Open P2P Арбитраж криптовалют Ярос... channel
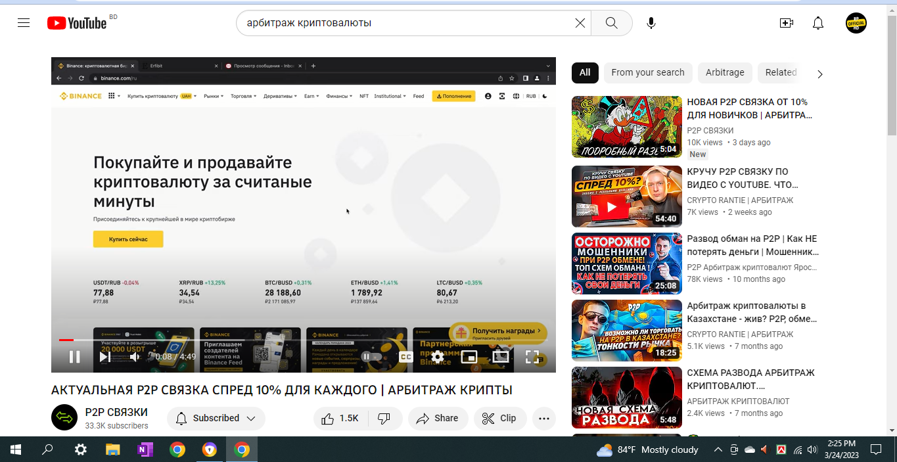 752,267
